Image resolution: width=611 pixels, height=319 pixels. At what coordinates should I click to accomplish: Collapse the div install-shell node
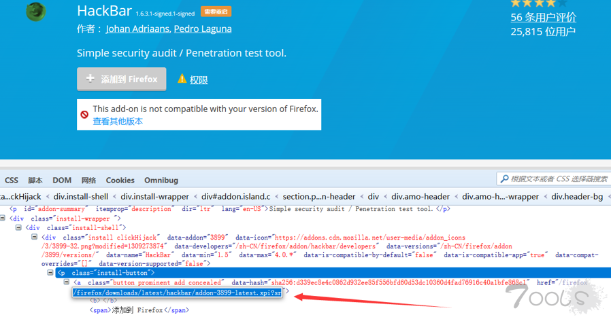coord(18,227)
